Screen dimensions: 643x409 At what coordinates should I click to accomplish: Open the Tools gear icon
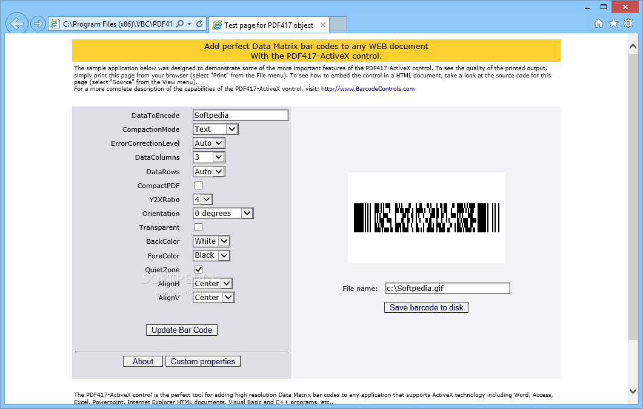(x=628, y=24)
